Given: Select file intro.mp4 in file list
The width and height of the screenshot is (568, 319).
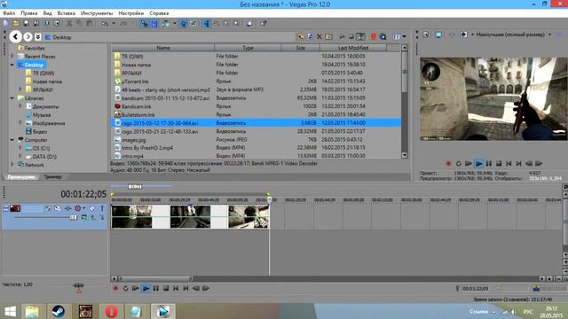Looking at the screenshot, I should tap(132, 156).
